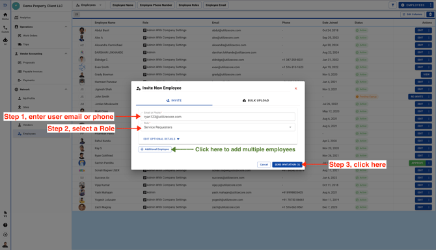The height and width of the screenshot is (250, 436).
Task: Click Abdul Basit's avatar thumbnail
Action: point(82,31)
